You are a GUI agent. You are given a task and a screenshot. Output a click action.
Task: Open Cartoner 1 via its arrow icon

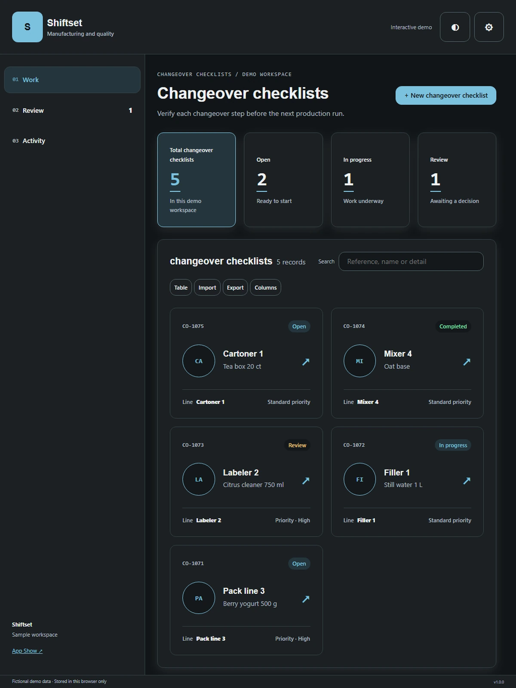(306, 362)
